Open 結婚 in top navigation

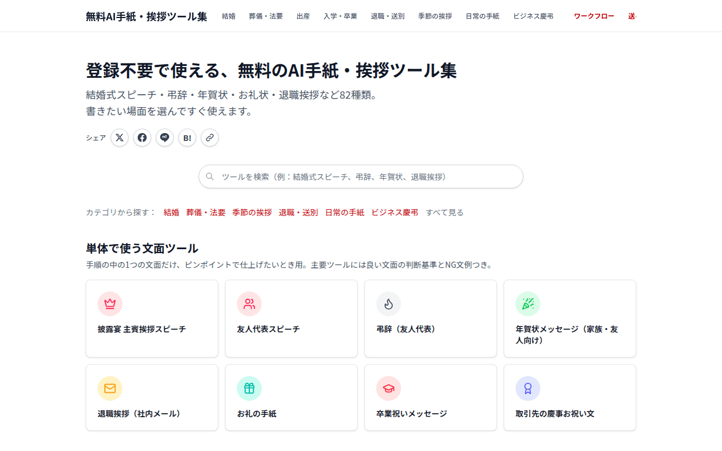pos(229,16)
